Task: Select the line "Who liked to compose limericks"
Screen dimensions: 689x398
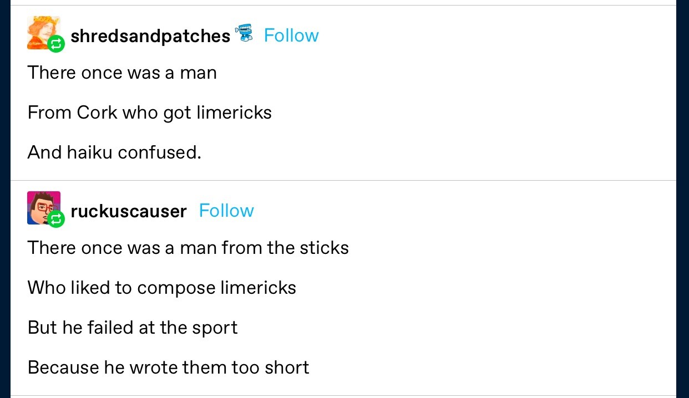Action: pos(161,287)
